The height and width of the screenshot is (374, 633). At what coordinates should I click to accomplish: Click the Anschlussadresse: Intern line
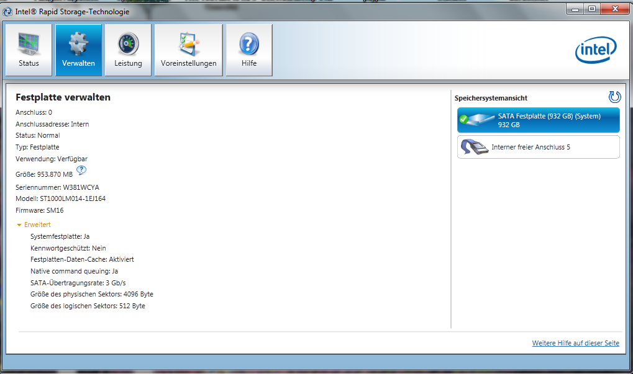click(x=52, y=124)
